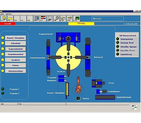Toggle the yellow lamp beside Rundtisch
This screenshot has width=141, height=123.
[x=3, y=60]
